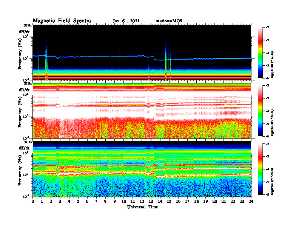Click the -4 tick on dD/dt colorbar
The image size is (299, 231).
click(268, 111)
